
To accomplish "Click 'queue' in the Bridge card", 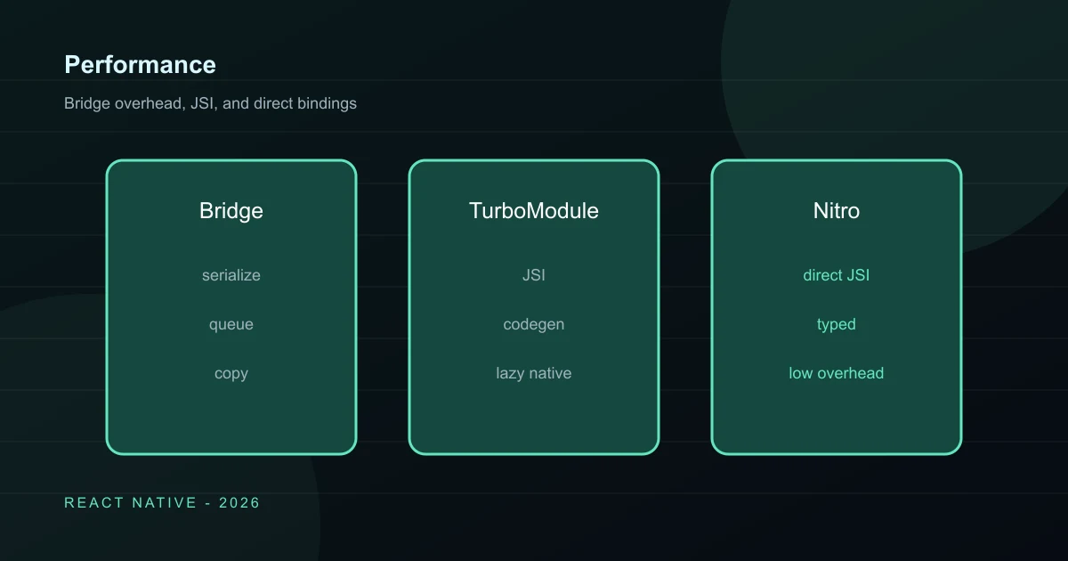I will pos(231,324).
